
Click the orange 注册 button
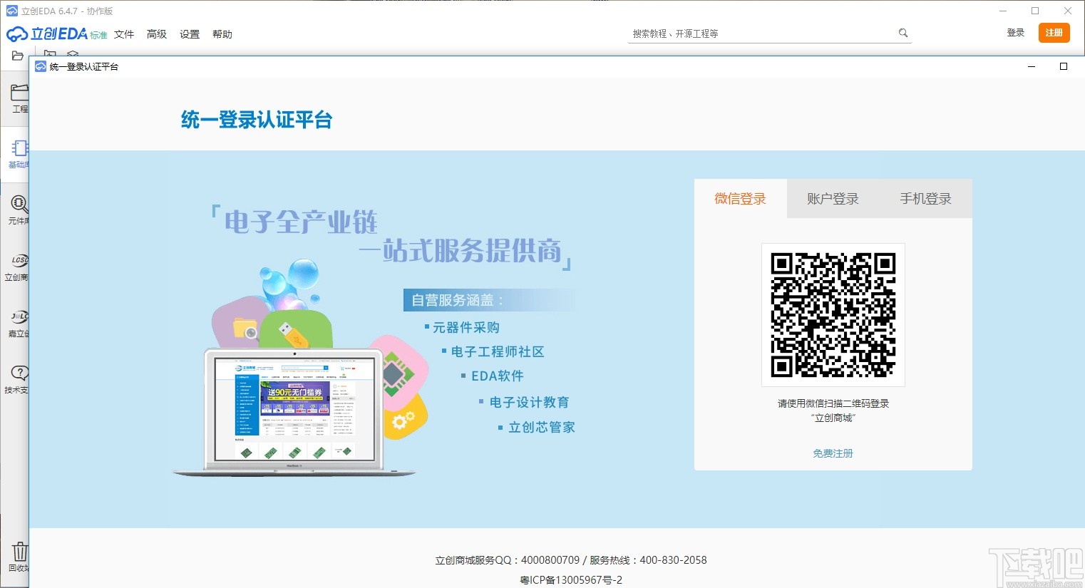click(1054, 33)
